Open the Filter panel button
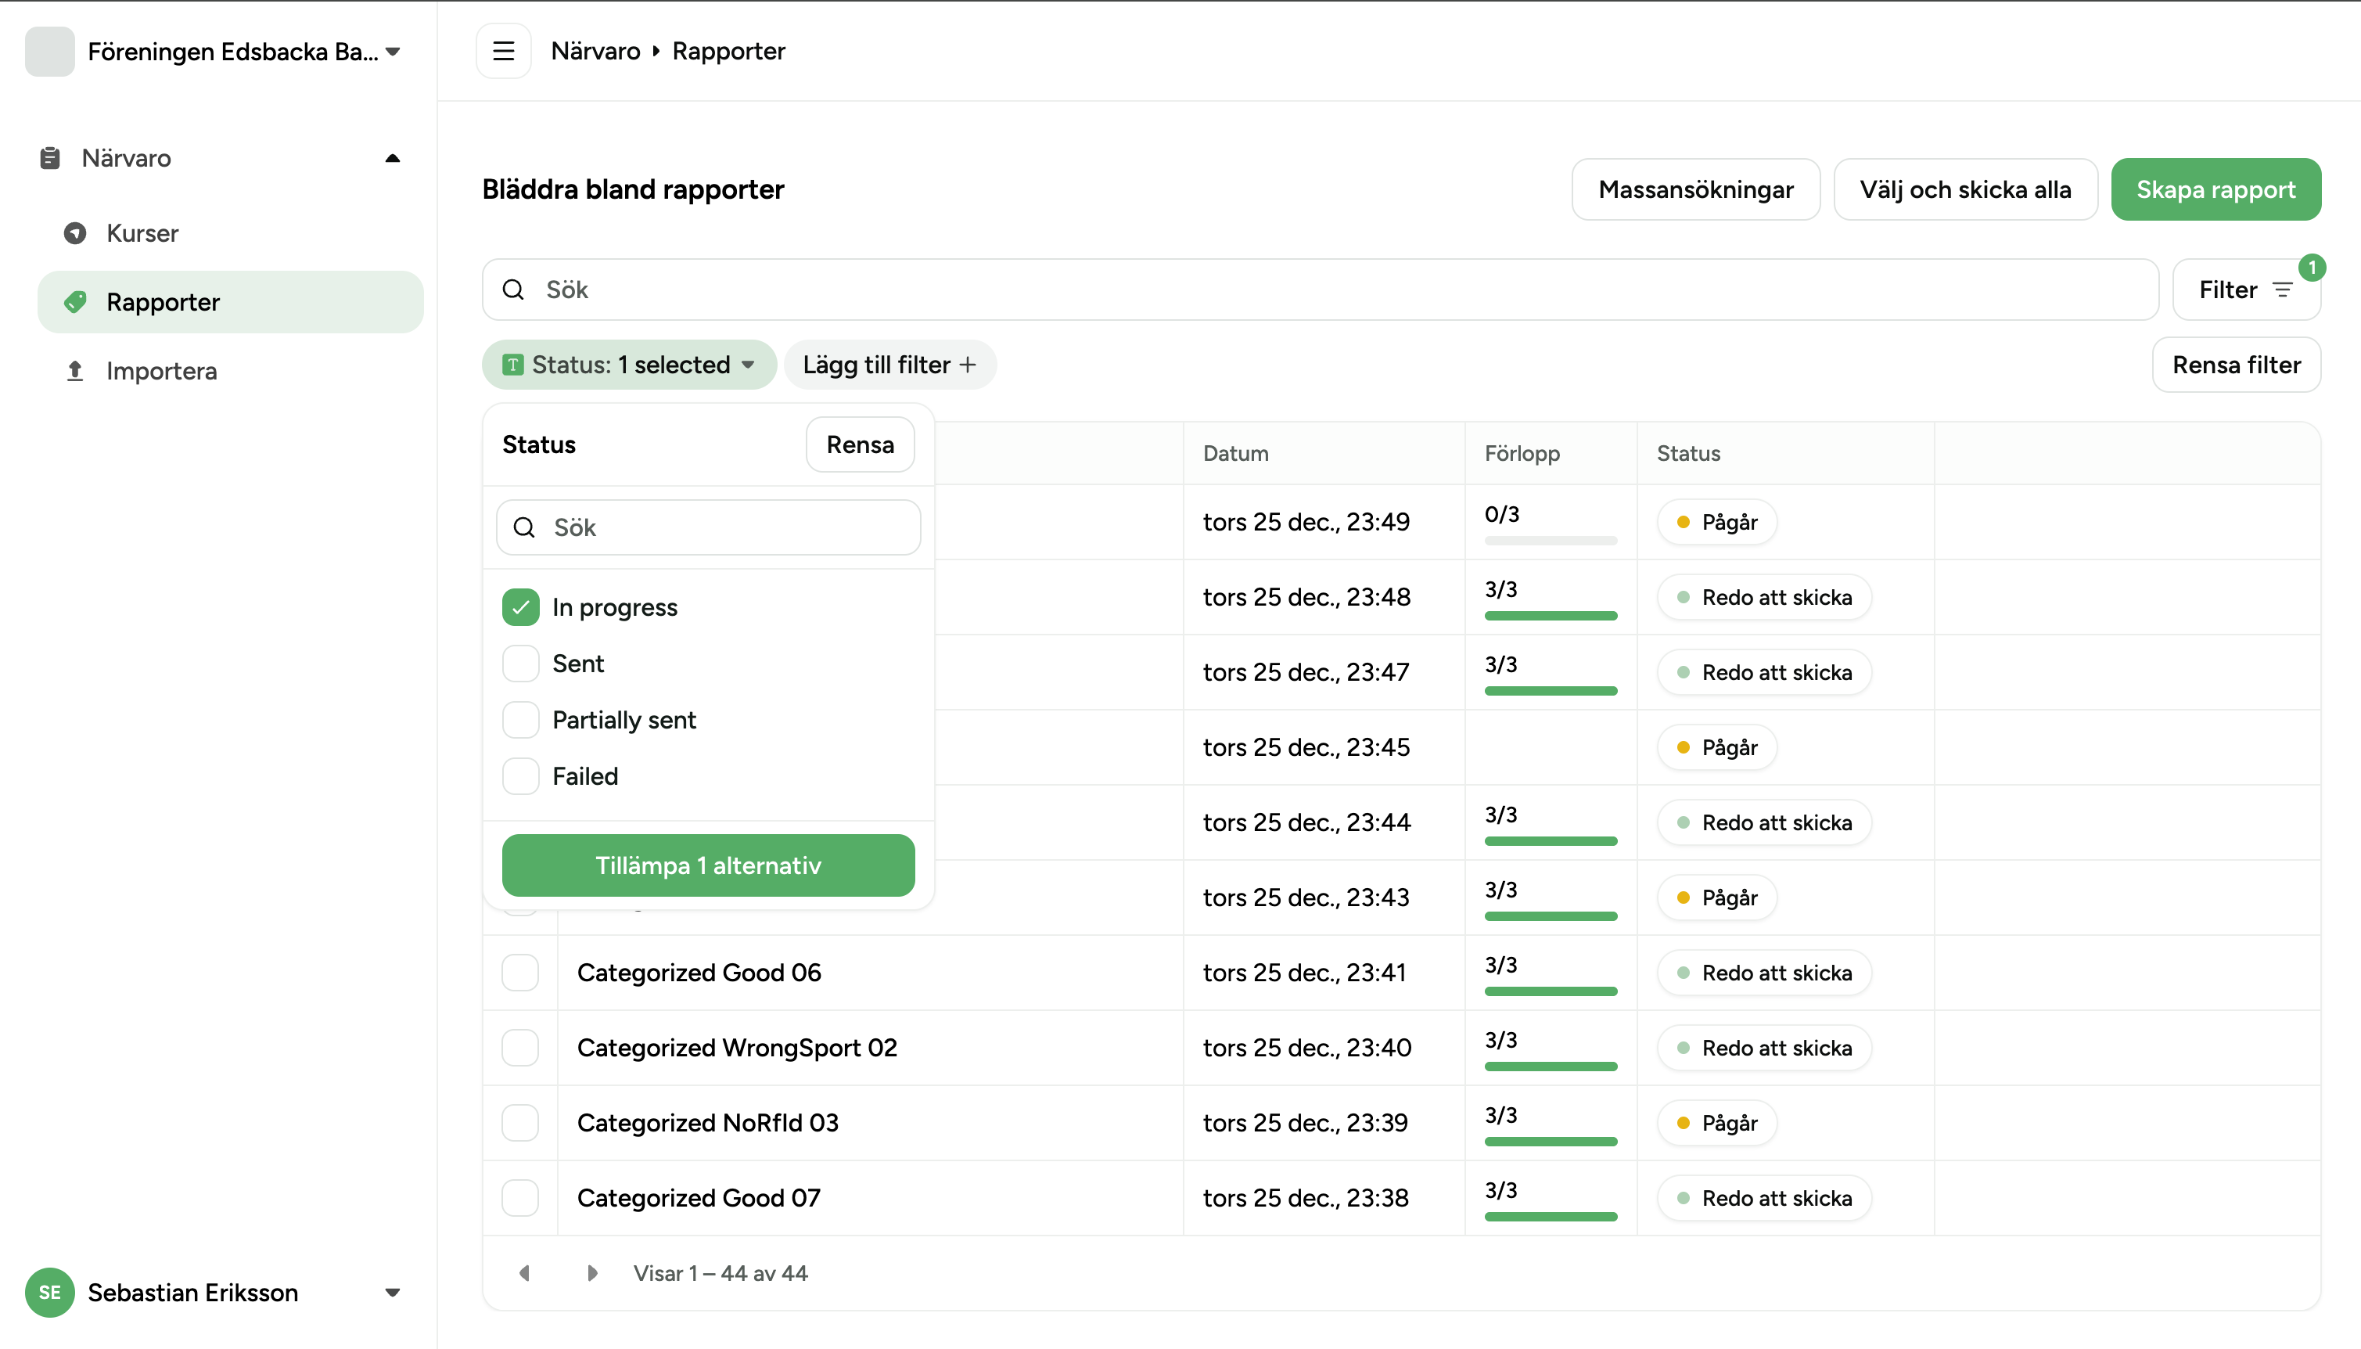Image resolution: width=2361 pixels, height=1349 pixels. [2246, 290]
